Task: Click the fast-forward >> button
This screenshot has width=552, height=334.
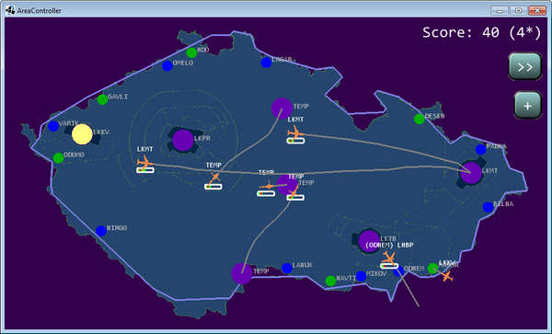Action: (x=525, y=66)
